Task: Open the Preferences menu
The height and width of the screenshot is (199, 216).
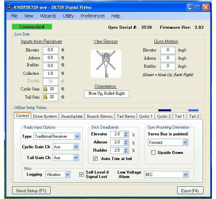Action: coord(93,16)
